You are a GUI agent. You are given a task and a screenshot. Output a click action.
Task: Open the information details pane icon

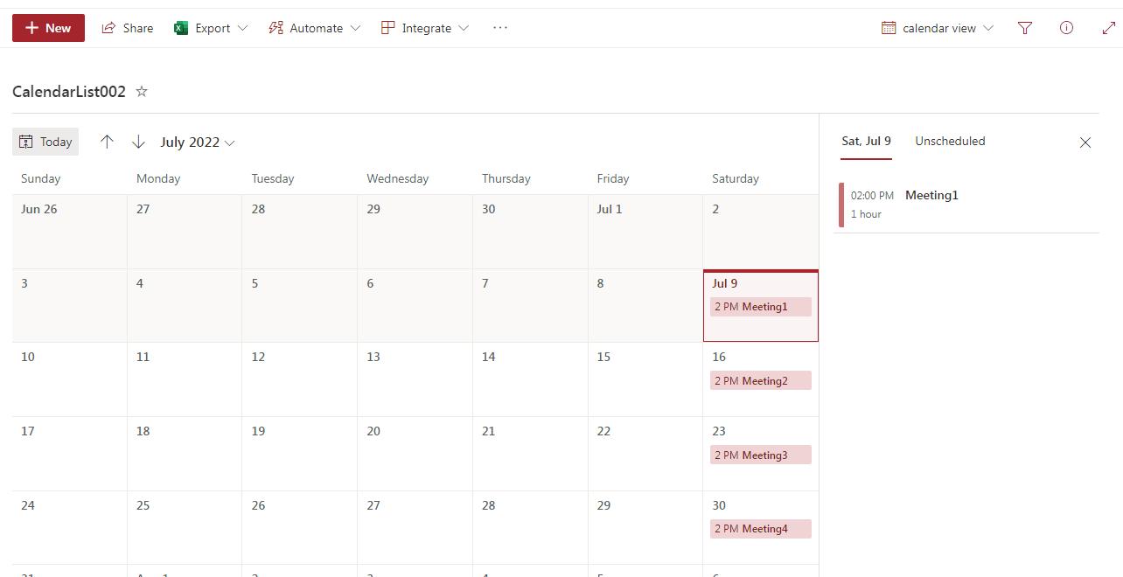[x=1066, y=28]
